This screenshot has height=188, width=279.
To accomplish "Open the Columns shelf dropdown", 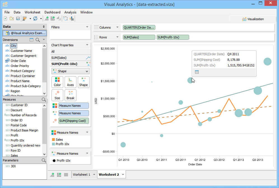I will pyautogui.click(x=118, y=27).
